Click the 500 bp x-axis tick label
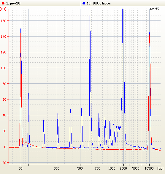Viewport: 165px width, 174px height. pos(80,168)
